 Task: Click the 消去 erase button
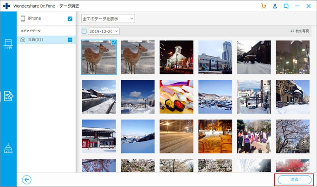(294, 179)
